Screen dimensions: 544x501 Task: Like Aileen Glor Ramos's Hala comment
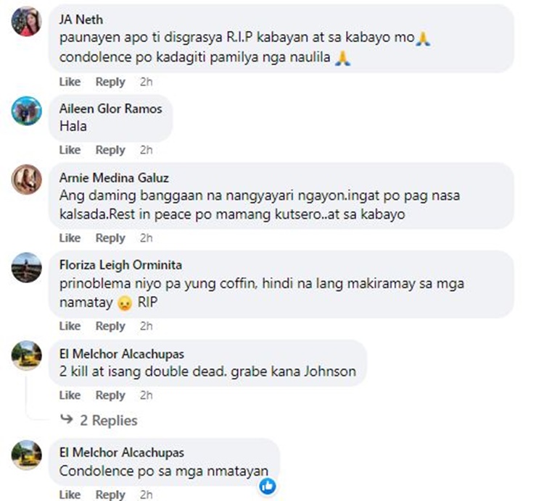coord(70,150)
